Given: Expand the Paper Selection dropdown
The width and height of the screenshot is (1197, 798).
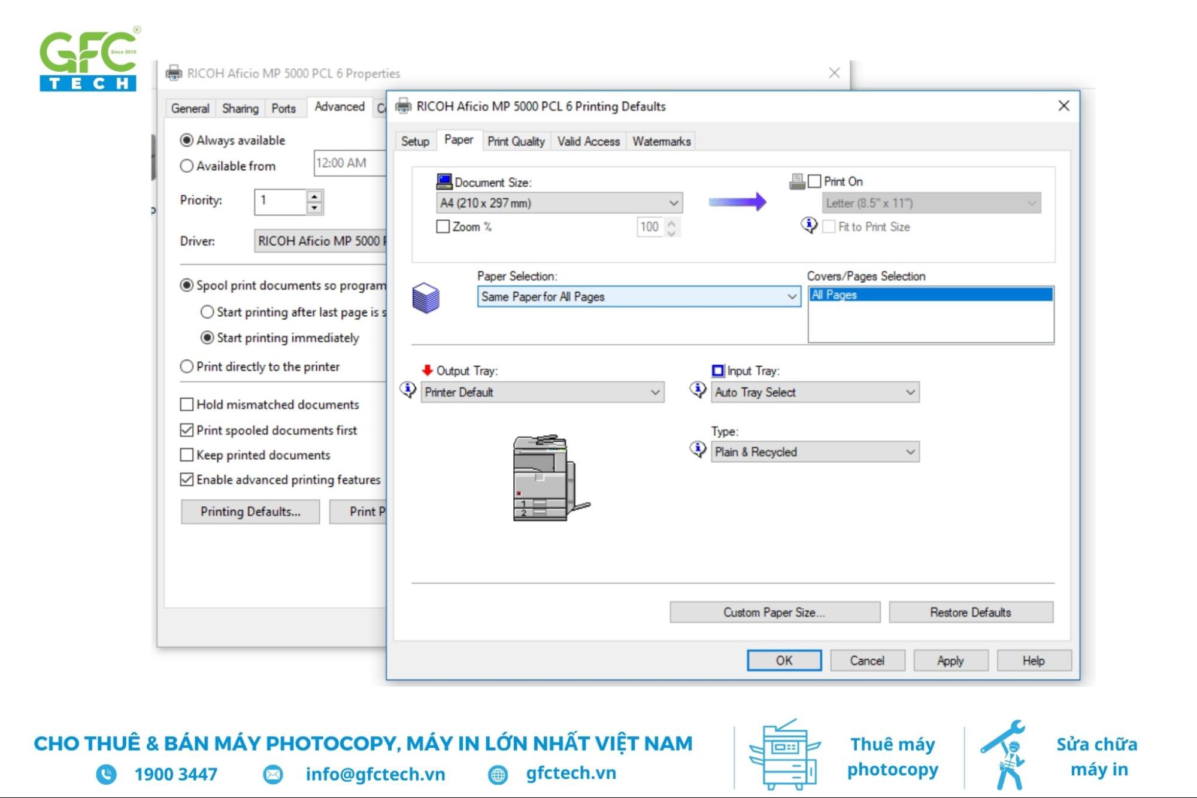Looking at the screenshot, I should 639,296.
